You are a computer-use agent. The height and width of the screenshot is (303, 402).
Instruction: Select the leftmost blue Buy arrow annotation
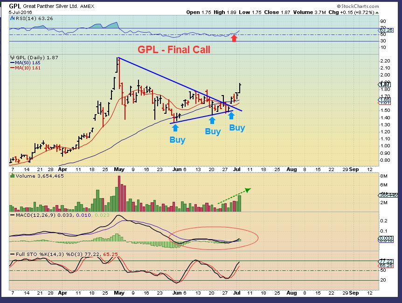(x=175, y=127)
